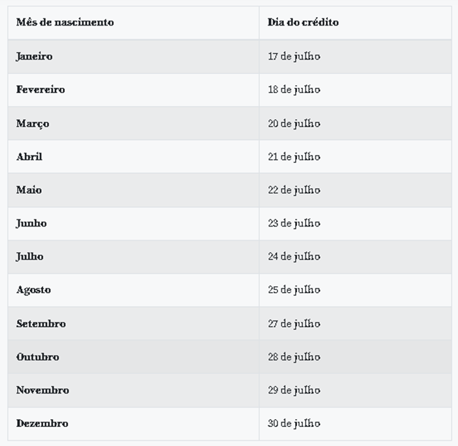458x446 pixels.
Task: Click the '30 de julho' date
Action: pos(294,424)
